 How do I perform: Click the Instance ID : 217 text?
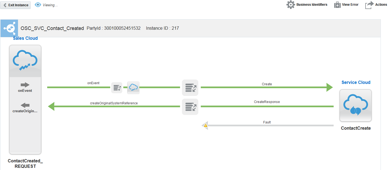click(x=162, y=28)
